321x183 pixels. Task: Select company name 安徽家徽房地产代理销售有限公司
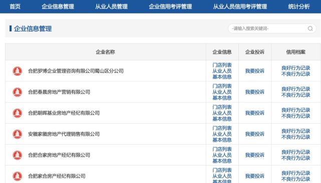[64, 134]
